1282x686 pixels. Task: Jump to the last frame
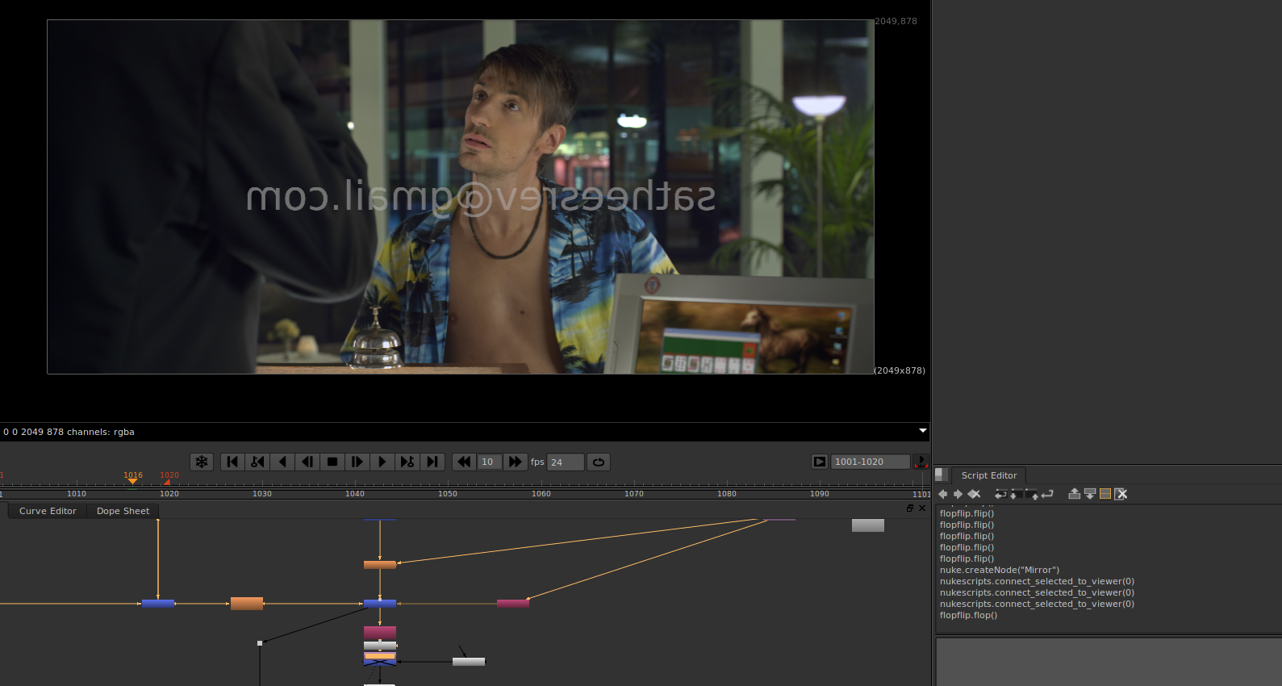tap(432, 462)
